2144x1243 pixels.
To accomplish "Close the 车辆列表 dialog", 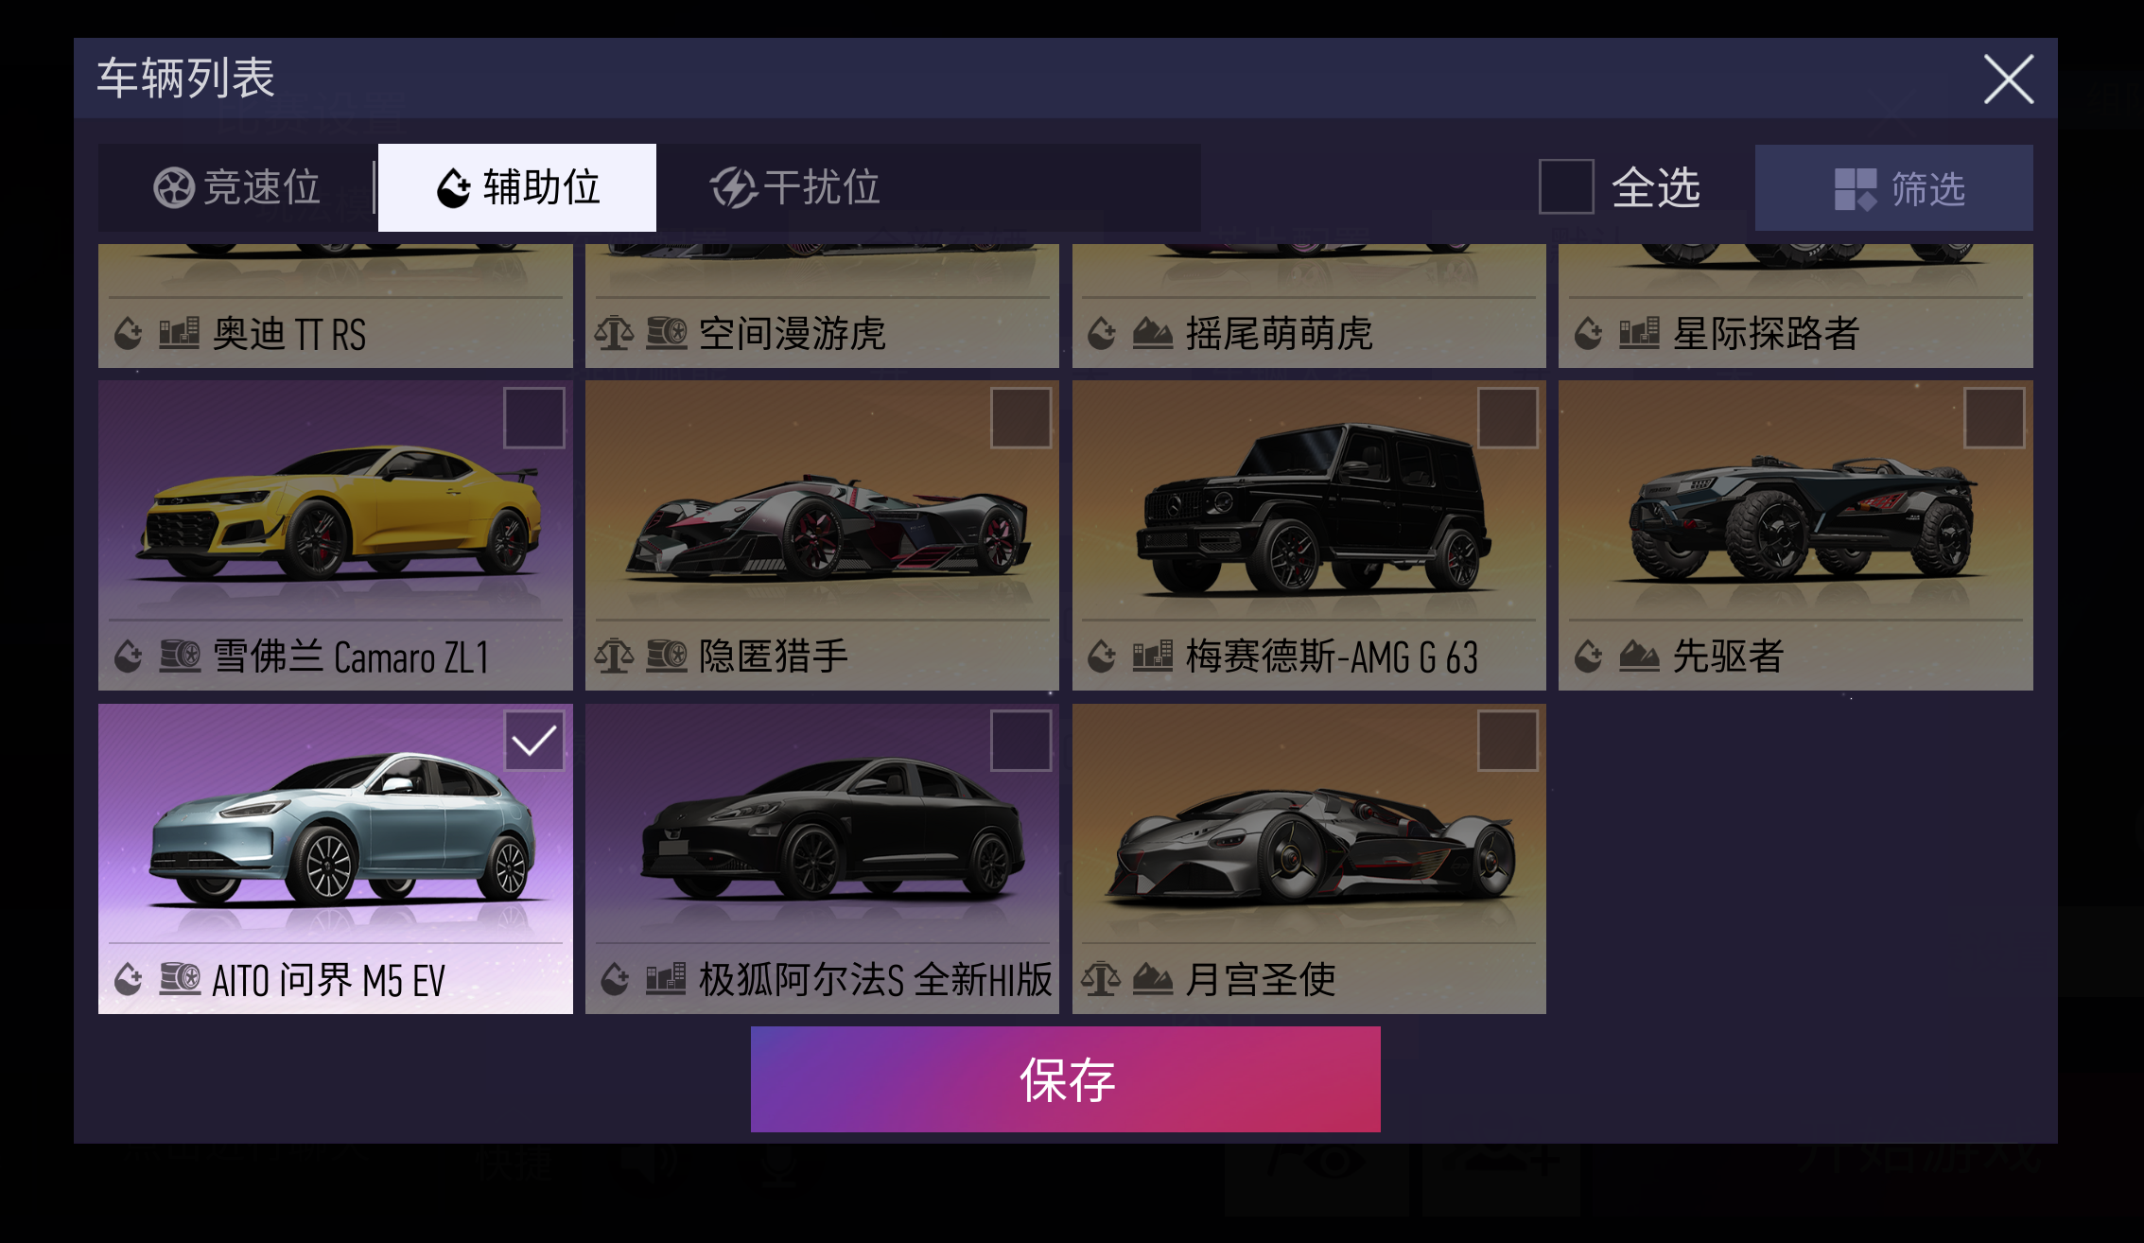I will (x=2008, y=79).
